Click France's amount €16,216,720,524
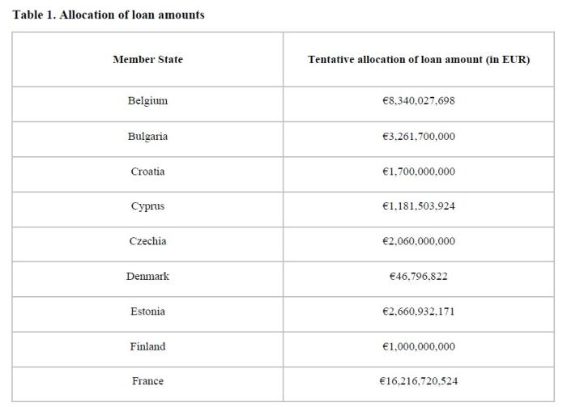The height and width of the screenshot is (407, 567). [x=419, y=381]
